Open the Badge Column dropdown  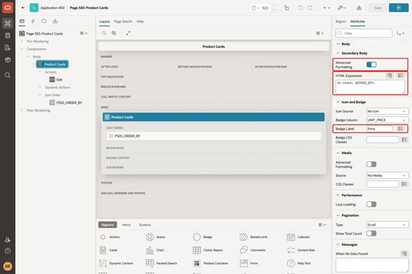(387, 120)
